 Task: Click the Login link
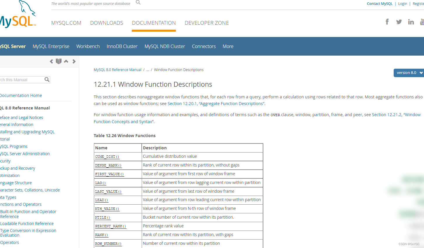pyautogui.click(x=402, y=4)
